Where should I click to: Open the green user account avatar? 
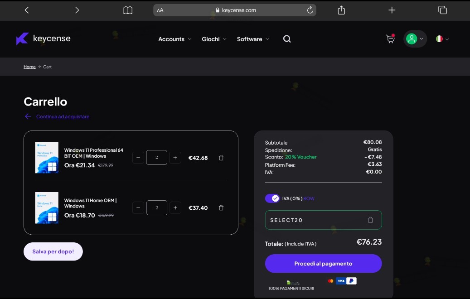(412, 39)
